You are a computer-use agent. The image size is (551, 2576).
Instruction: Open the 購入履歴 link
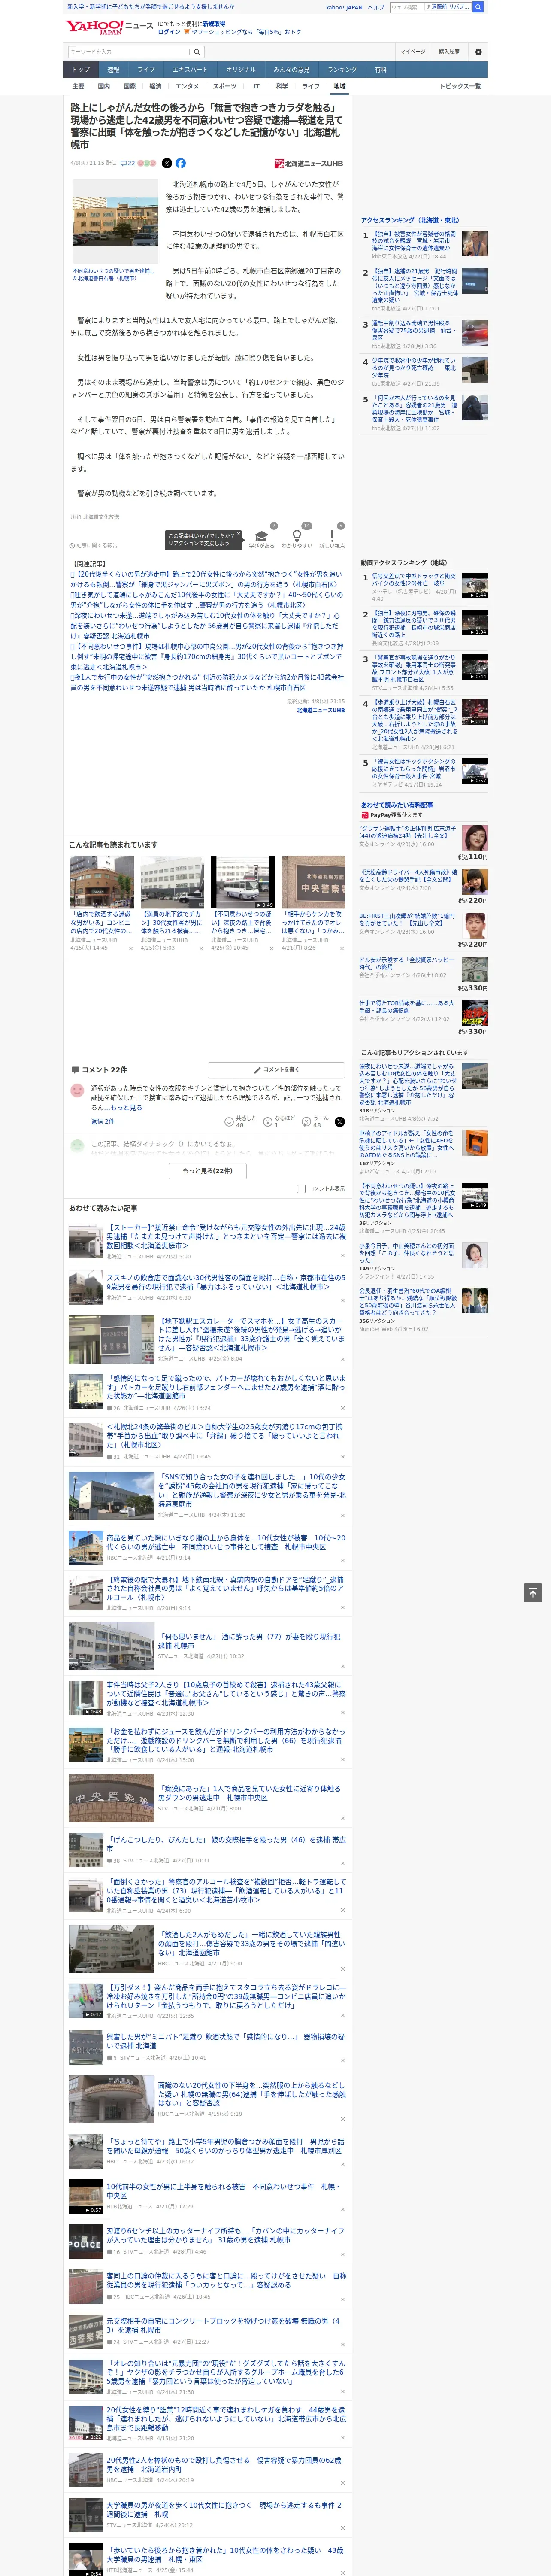[x=449, y=52]
